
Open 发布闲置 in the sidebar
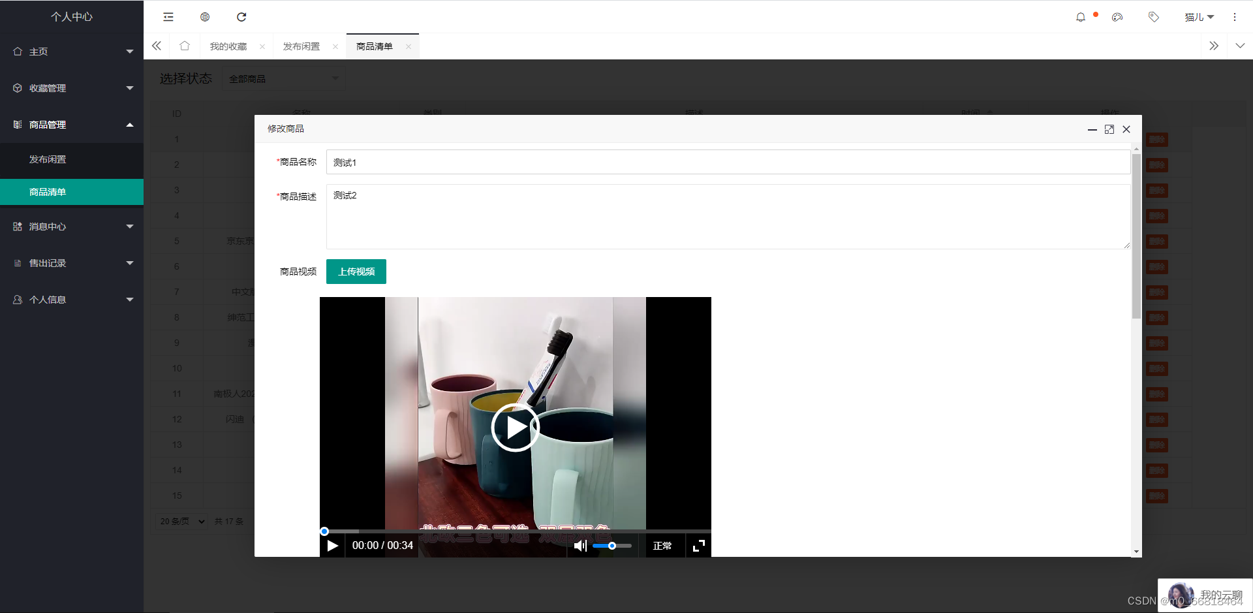[x=72, y=159]
